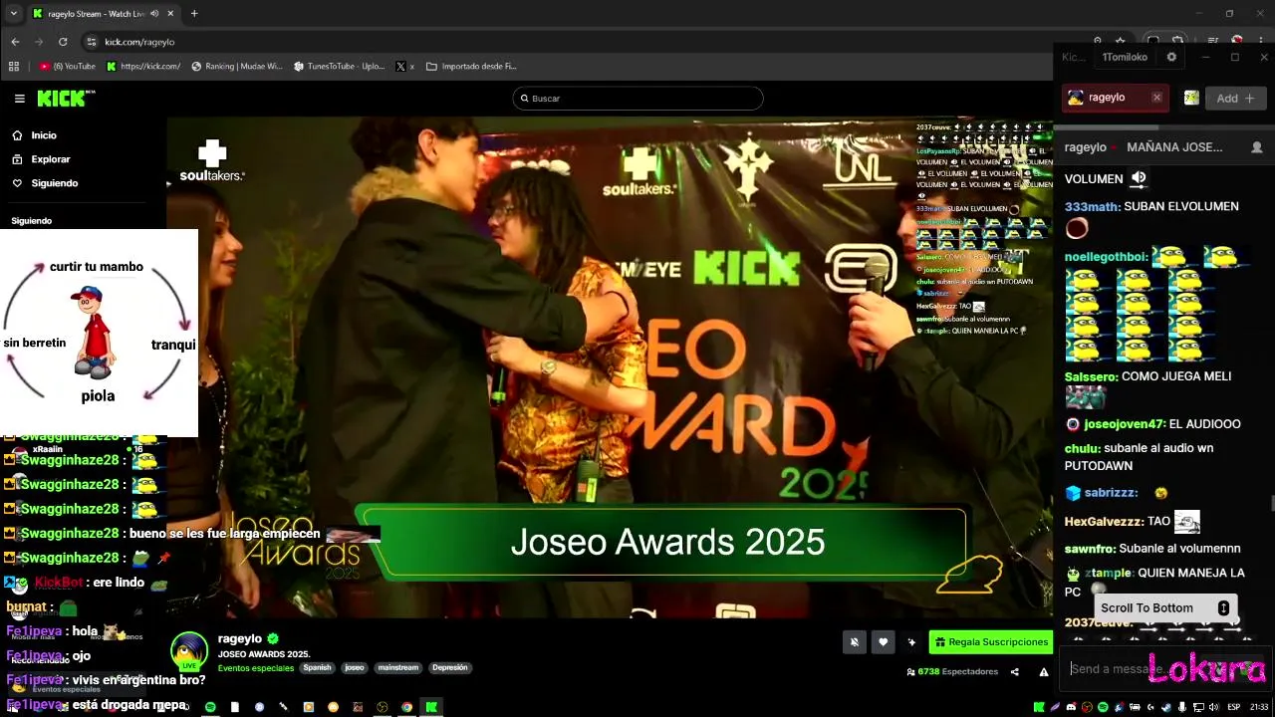Open system volume speaker icon
Image resolution: width=1275 pixels, height=717 pixels.
point(1216,707)
